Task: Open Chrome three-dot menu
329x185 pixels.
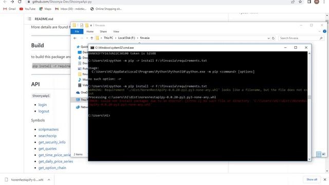Action: pos(324,2)
